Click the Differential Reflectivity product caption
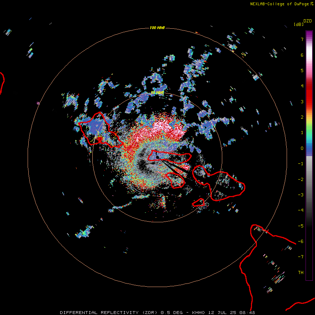The width and height of the screenshot is (315, 315). coord(157,313)
